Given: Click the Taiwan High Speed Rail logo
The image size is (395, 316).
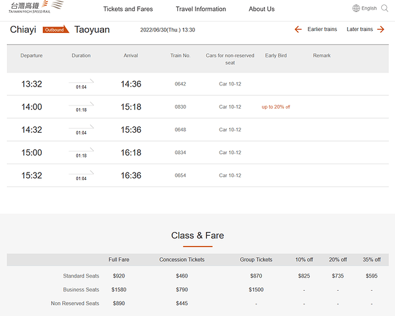Looking at the screenshot, I should 36,7.
